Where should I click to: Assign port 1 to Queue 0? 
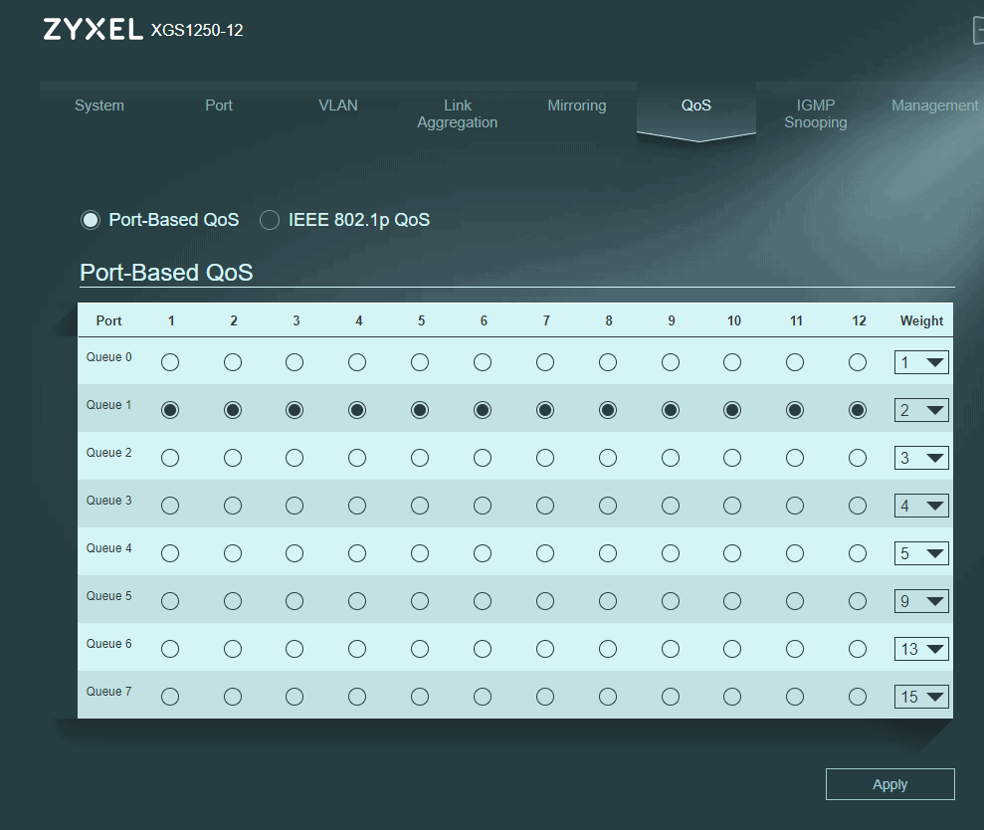(170, 362)
